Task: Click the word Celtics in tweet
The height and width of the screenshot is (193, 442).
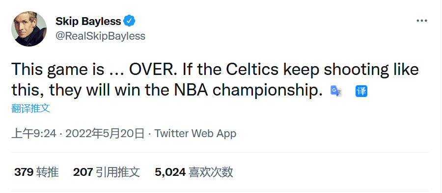Action: (x=252, y=70)
